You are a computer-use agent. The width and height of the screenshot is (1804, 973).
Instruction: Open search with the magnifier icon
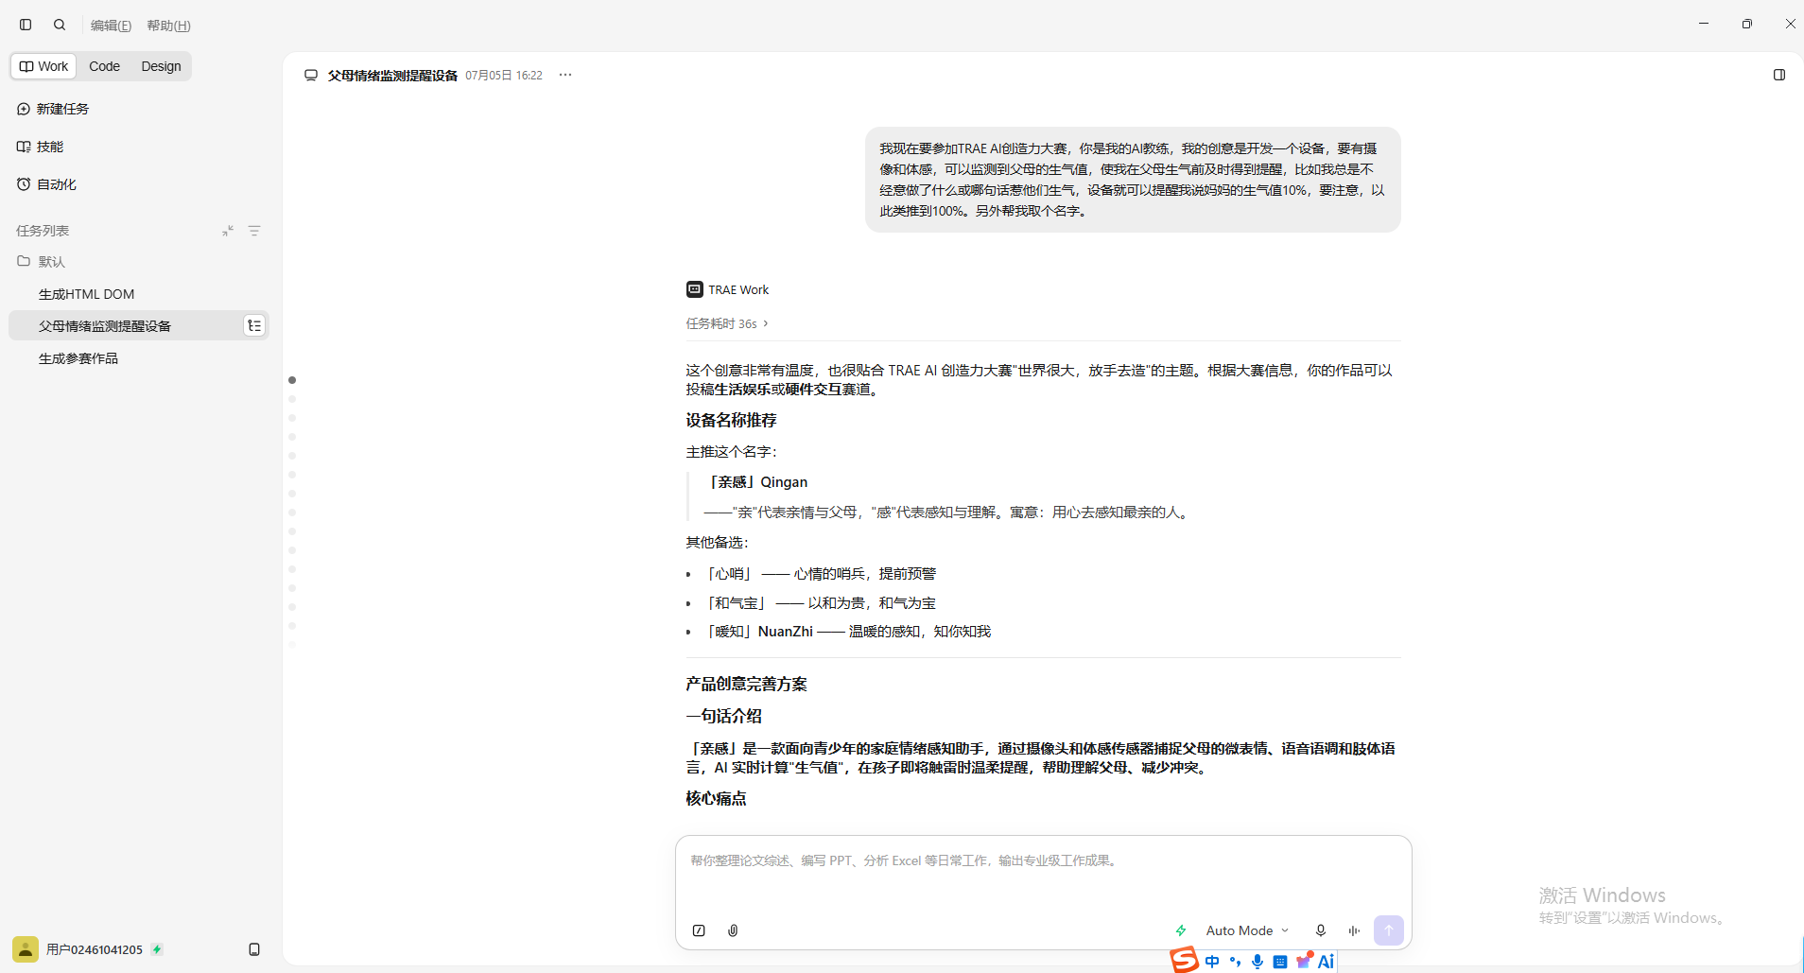(x=60, y=25)
